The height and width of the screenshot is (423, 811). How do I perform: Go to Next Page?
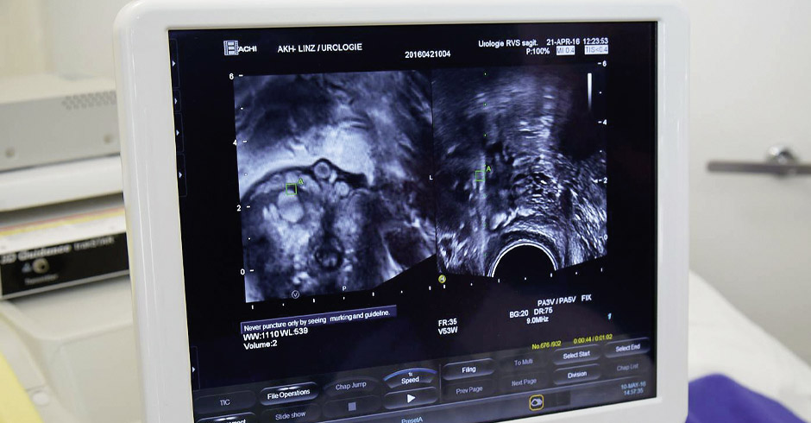click(x=524, y=382)
